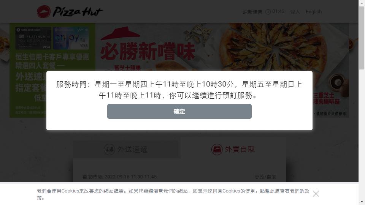Confirm the service hours dialog with 確定
Screen dimensions: 365x205
pos(179,111)
